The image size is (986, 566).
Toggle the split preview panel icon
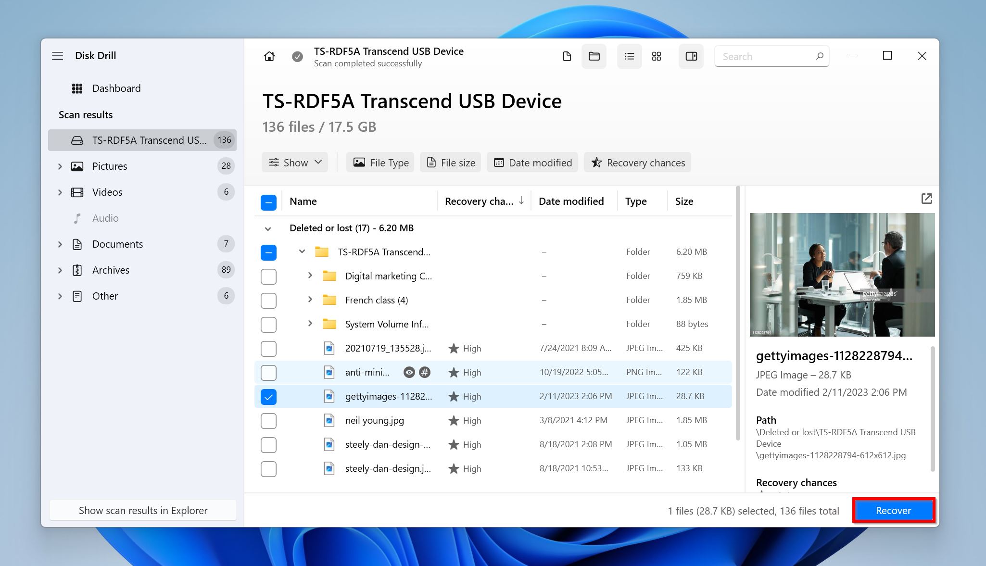pyautogui.click(x=691, y=57)
